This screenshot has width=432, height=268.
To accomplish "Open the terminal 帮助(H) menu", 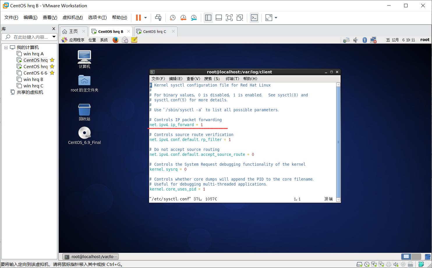I will click(x=250, y=79).
